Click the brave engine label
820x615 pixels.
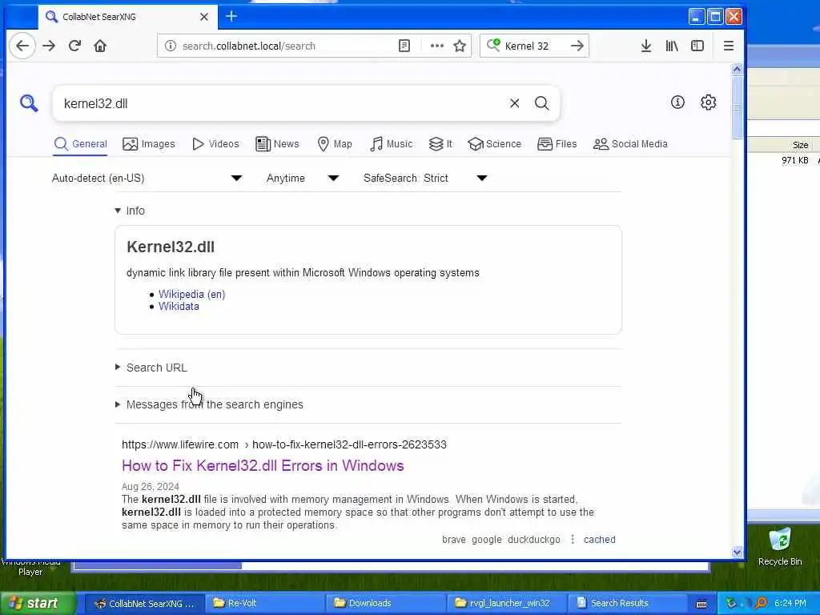453,539
